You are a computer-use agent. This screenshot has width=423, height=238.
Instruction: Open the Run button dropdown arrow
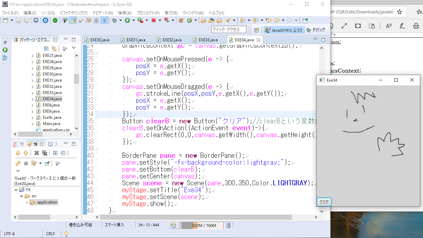pos(133,21)
